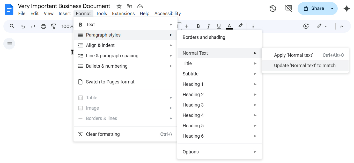Viewport: 354px width, 163px height.
Task: Click the Share button
Action: coord(313,9)
